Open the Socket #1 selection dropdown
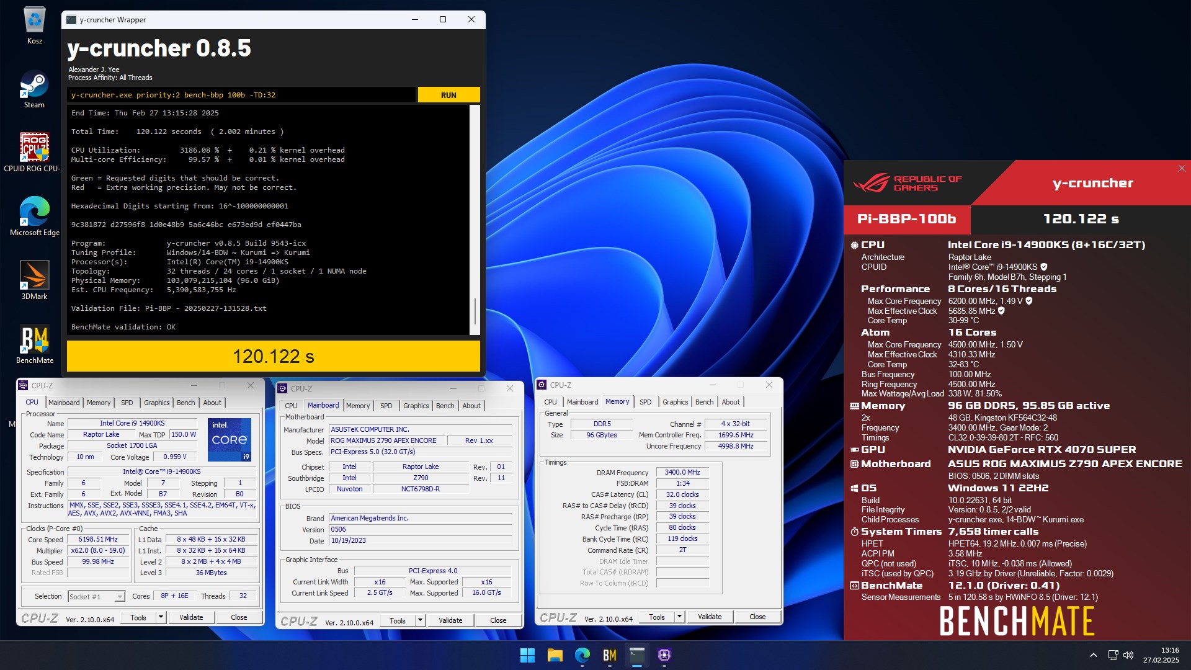1191x670 pixels. click(97, 596)
